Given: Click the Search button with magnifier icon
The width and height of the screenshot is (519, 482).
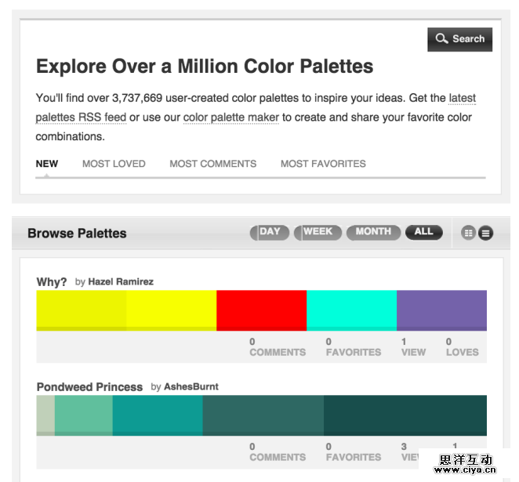Looking at the screenshot, I should coord(459,39).
